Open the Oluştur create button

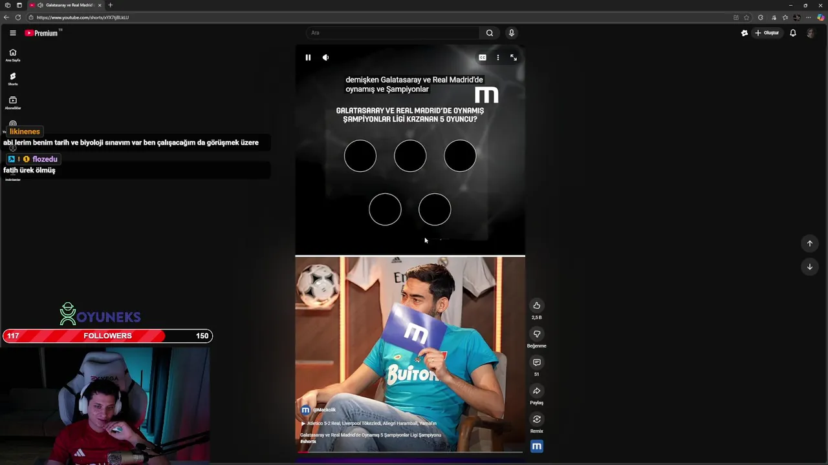(x=767, y=33)
